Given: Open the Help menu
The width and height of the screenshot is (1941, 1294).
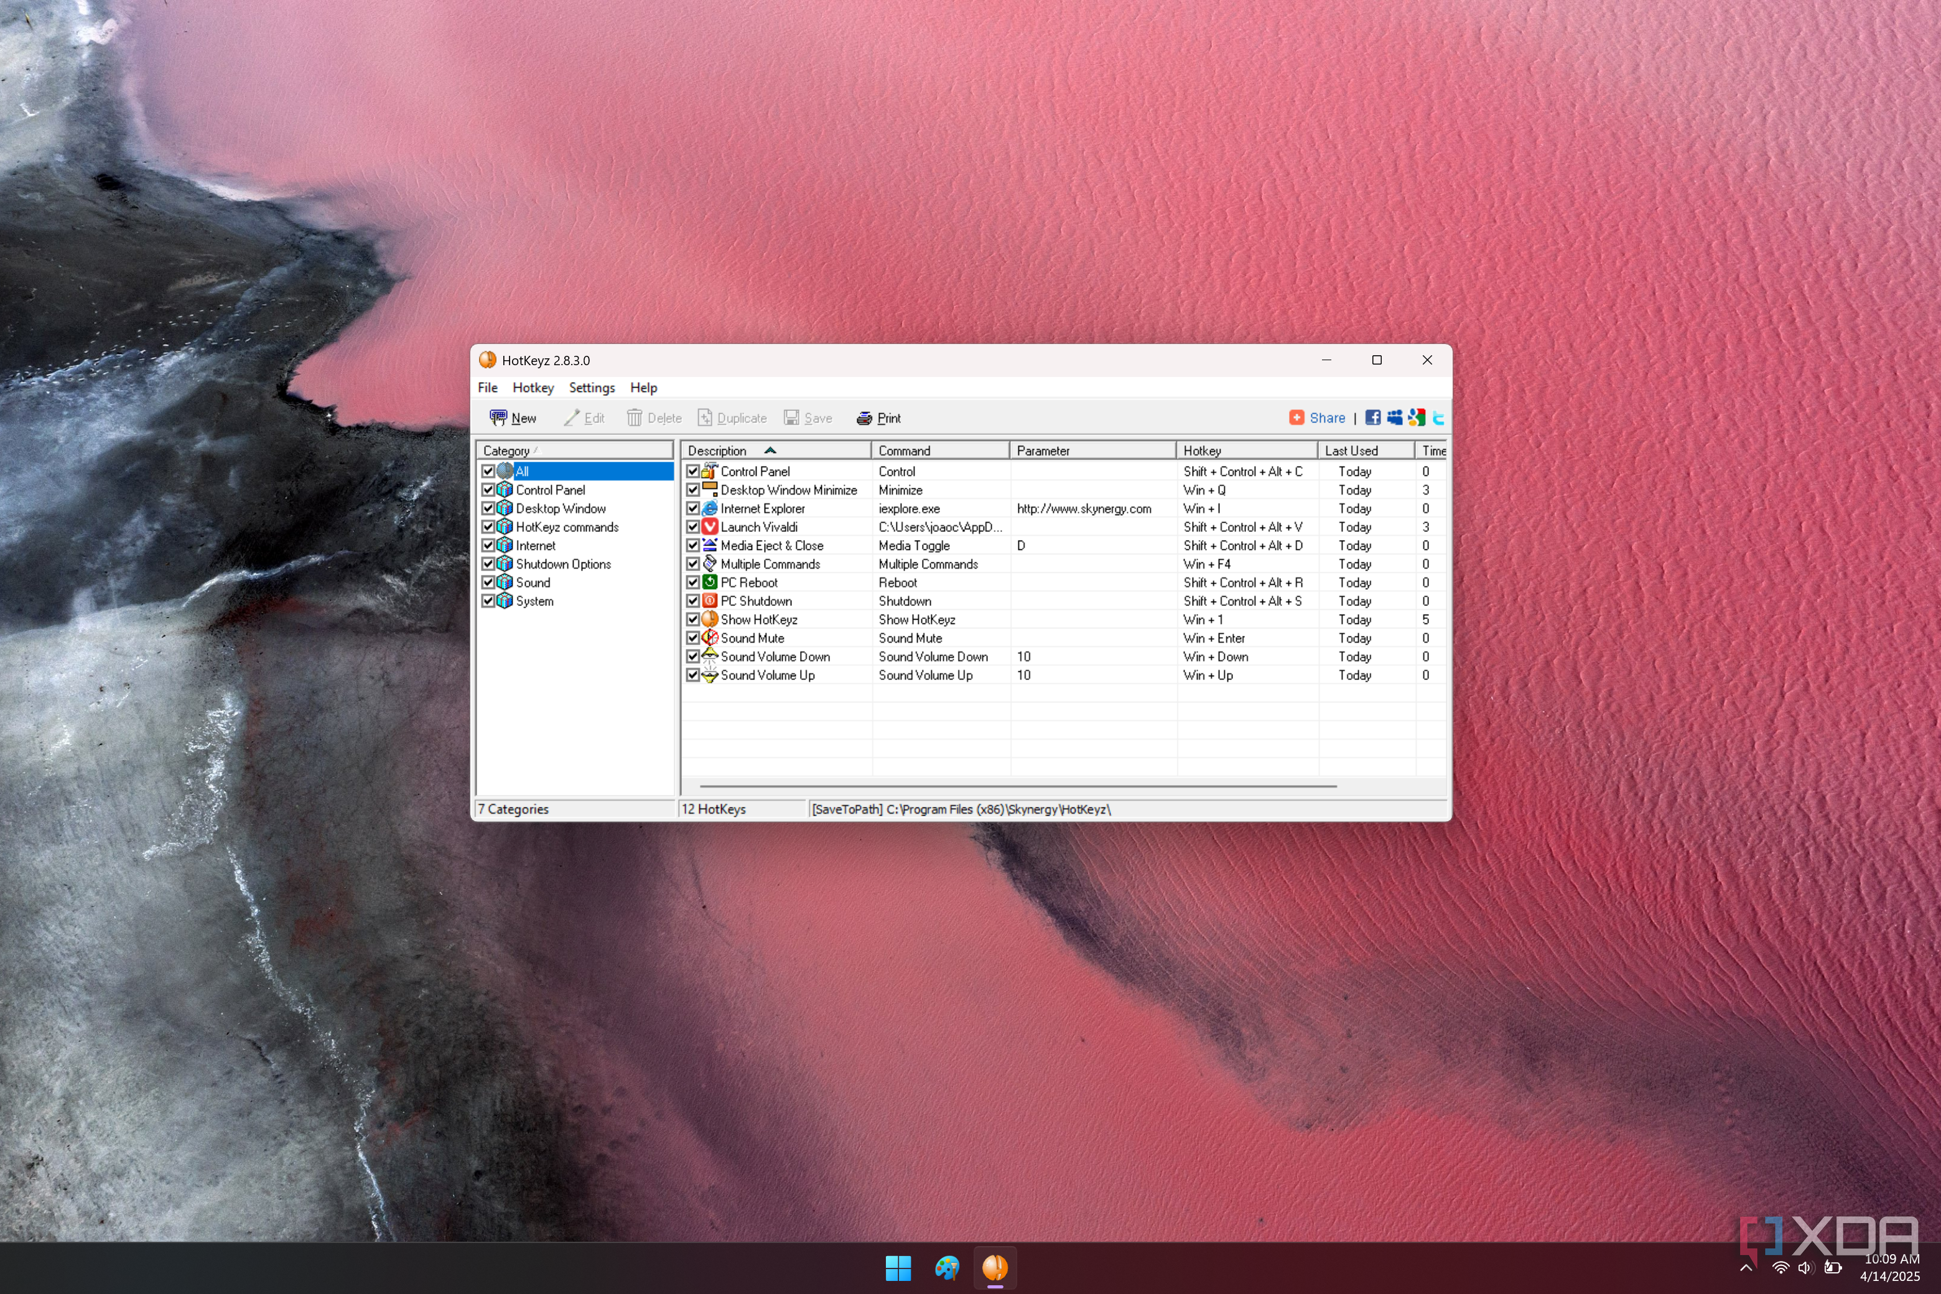Looking at the screenshot, I should (644, 388).
